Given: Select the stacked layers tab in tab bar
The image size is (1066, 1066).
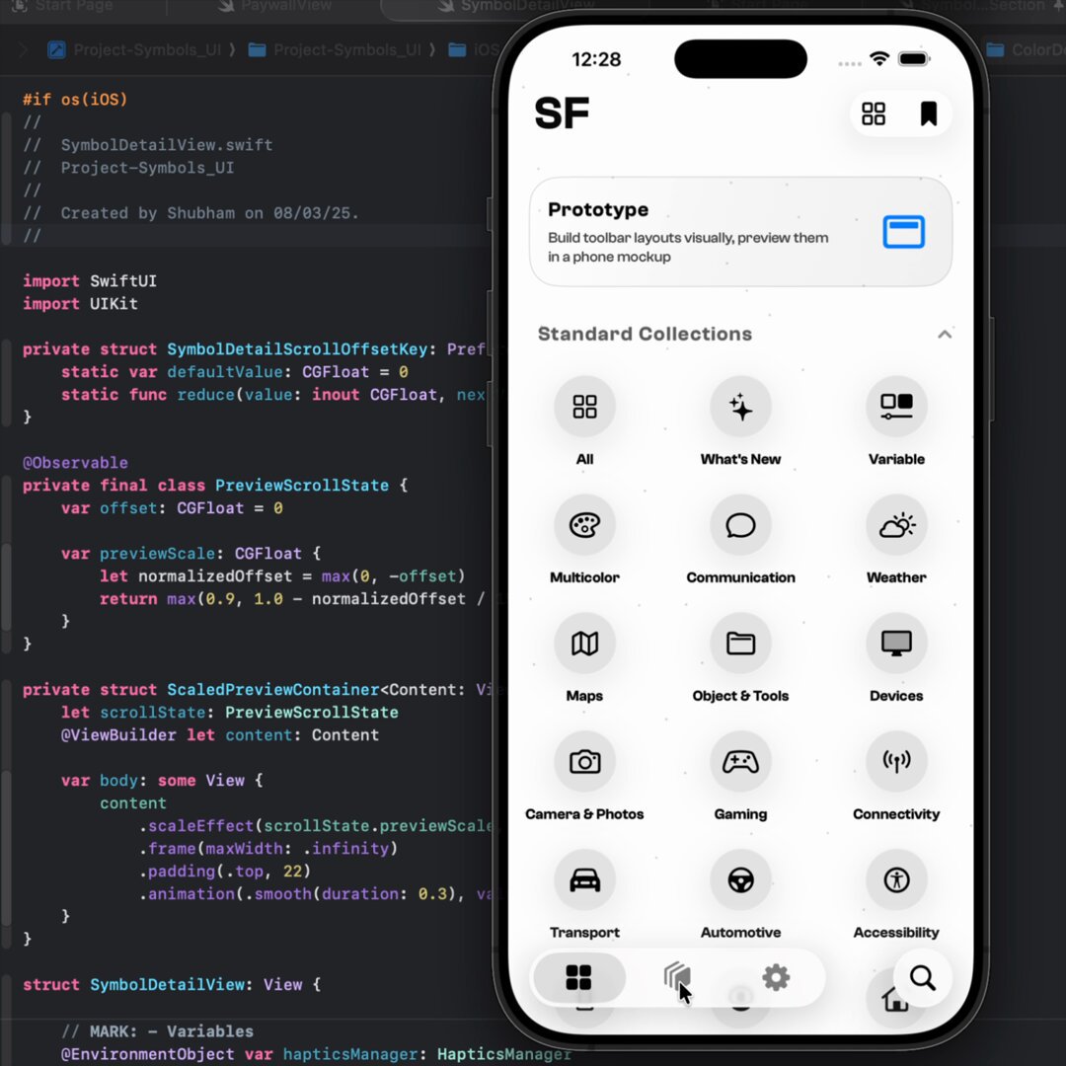Looking at the screenshot, I should 676,977.
